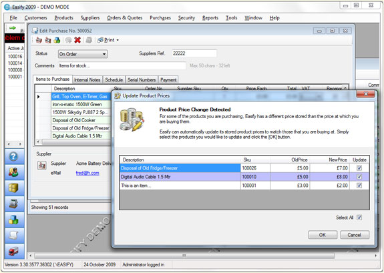Viewport: 384px width, 273px height.
Task: Open the Reports menu
Action: coord(210,17)
